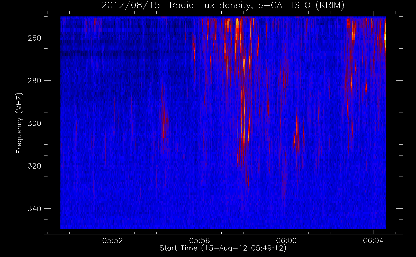The width and height of the screenshot is (416, 257).
Task: Click the 05:52 time tick label
Action: pyautogui.click(x=113, y=241)
